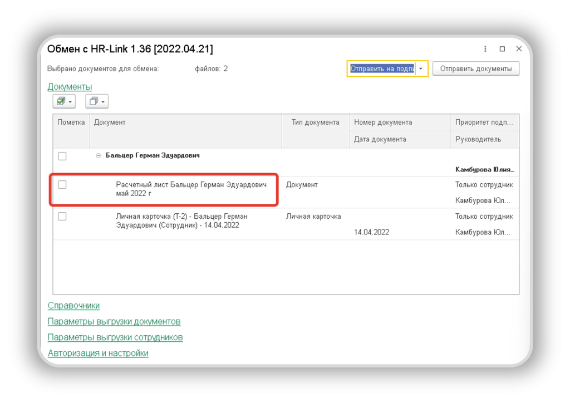Mark the Личная карточка (Т-2) checkbox
The width and height of the screenshot is (570, 402).
(x=62, y=216)
